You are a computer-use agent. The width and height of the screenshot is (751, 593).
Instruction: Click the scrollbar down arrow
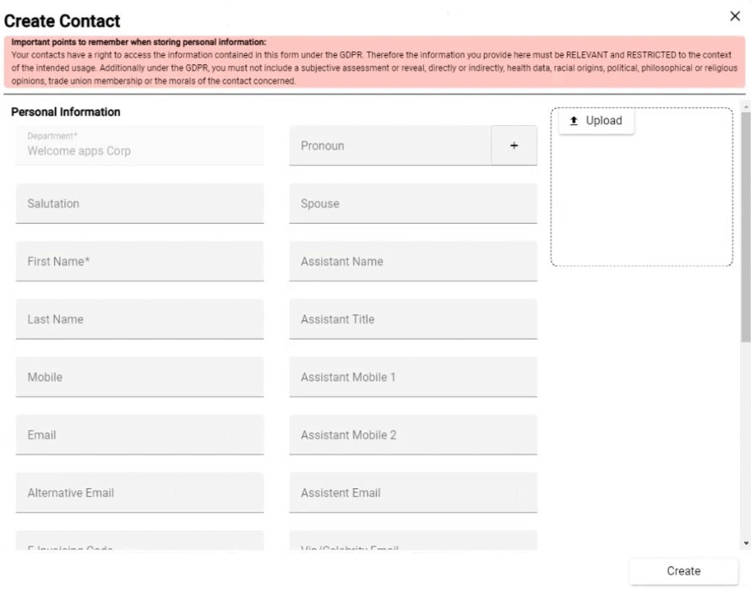[746, 543]
